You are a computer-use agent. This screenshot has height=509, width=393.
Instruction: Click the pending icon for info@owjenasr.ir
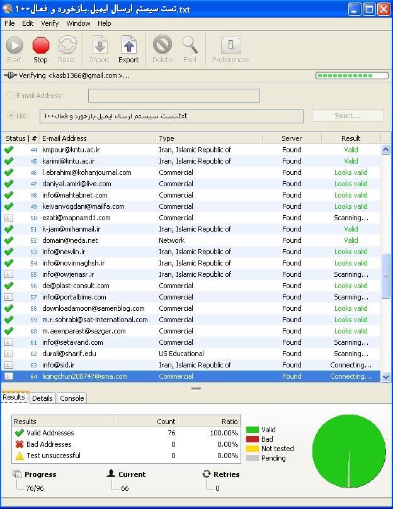pyautogui.click(x=9, y=274)
